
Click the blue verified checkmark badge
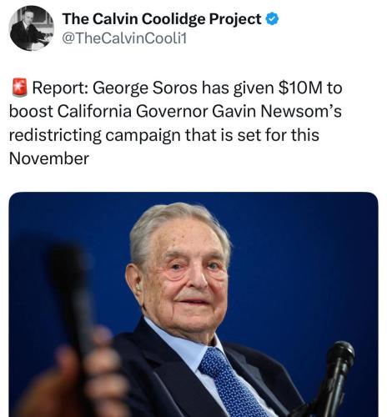(272, 19)
